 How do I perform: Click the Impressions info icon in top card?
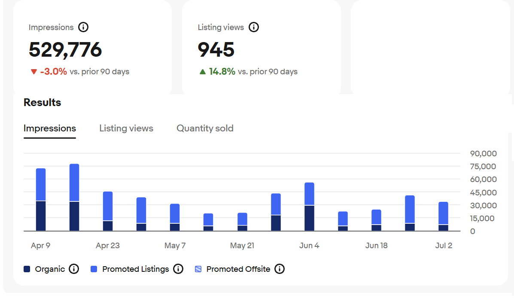(x=83, y=27)
